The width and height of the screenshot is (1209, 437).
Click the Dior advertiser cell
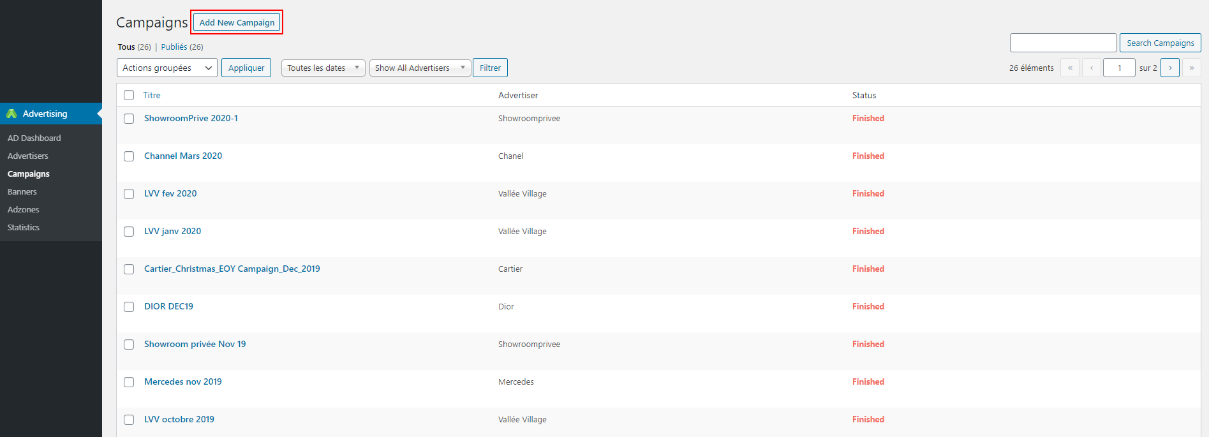(x=506, y=306)
